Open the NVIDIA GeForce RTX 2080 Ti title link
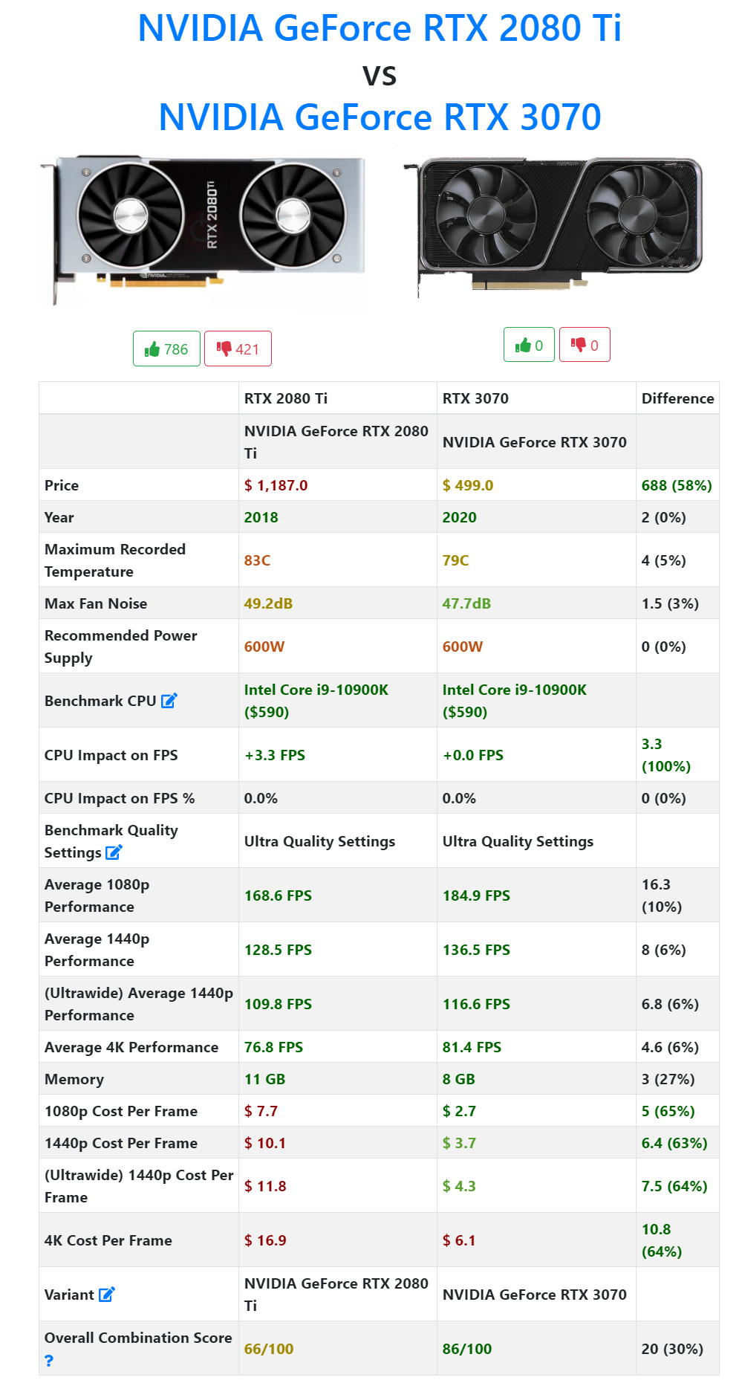This screenshot has height=1383, width=742. pyautogui.click(x=380, y=28)
